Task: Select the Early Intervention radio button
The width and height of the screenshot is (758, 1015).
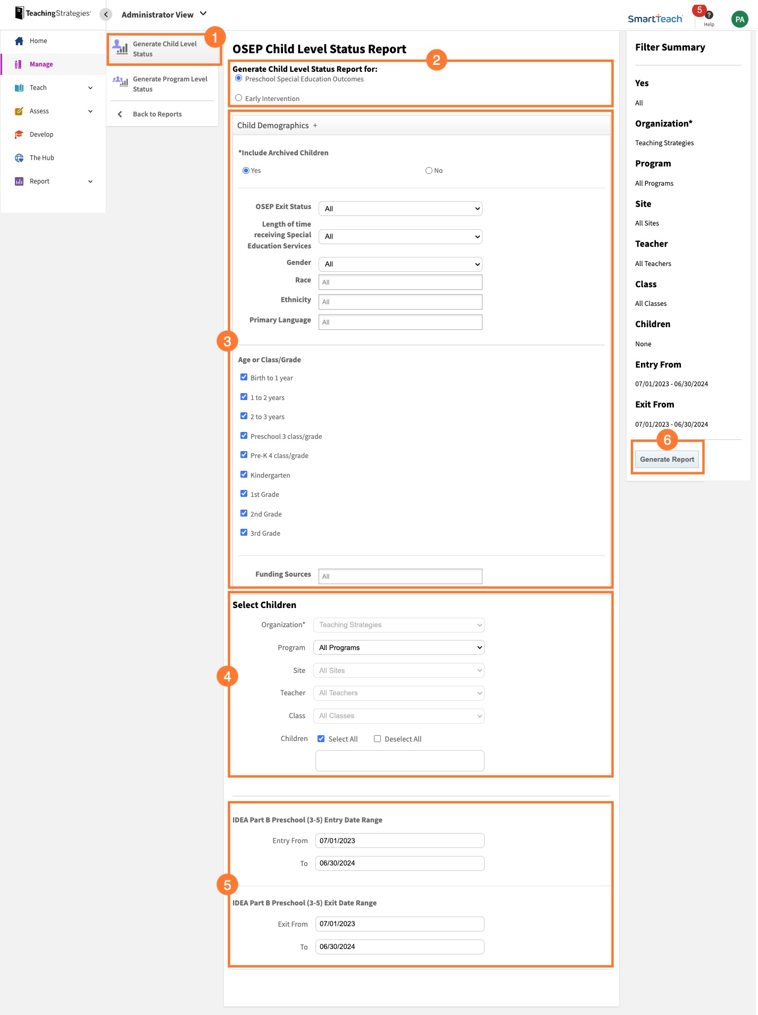Action: point(239,98)
